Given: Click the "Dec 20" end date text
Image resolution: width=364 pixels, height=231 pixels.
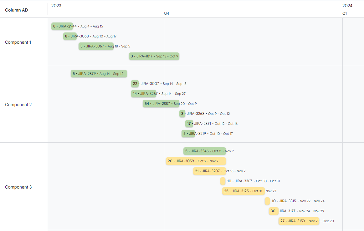Looking at the screenshot, I should pyautogui.click(x=328, y=221).
